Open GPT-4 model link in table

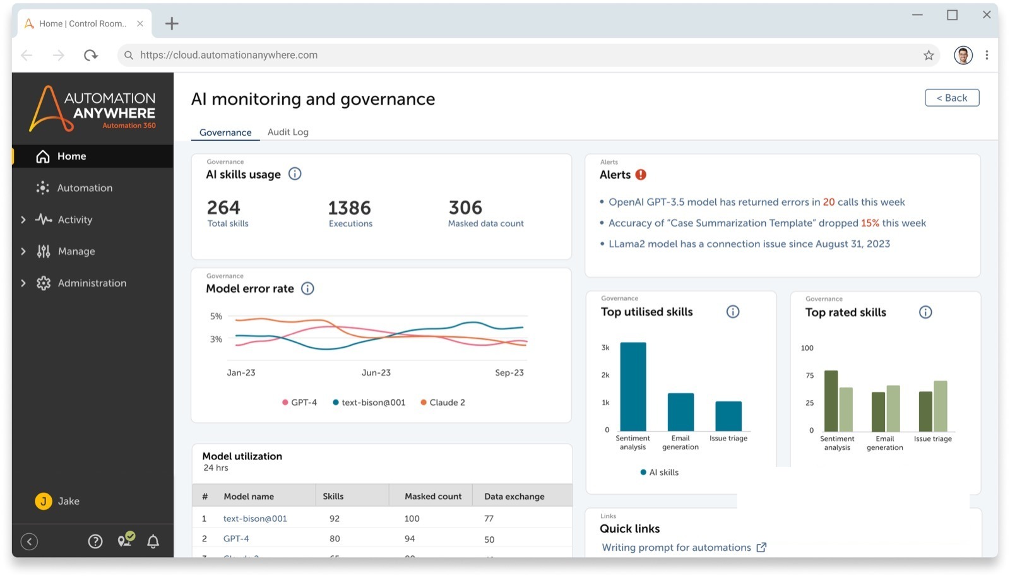pos(236,539)
